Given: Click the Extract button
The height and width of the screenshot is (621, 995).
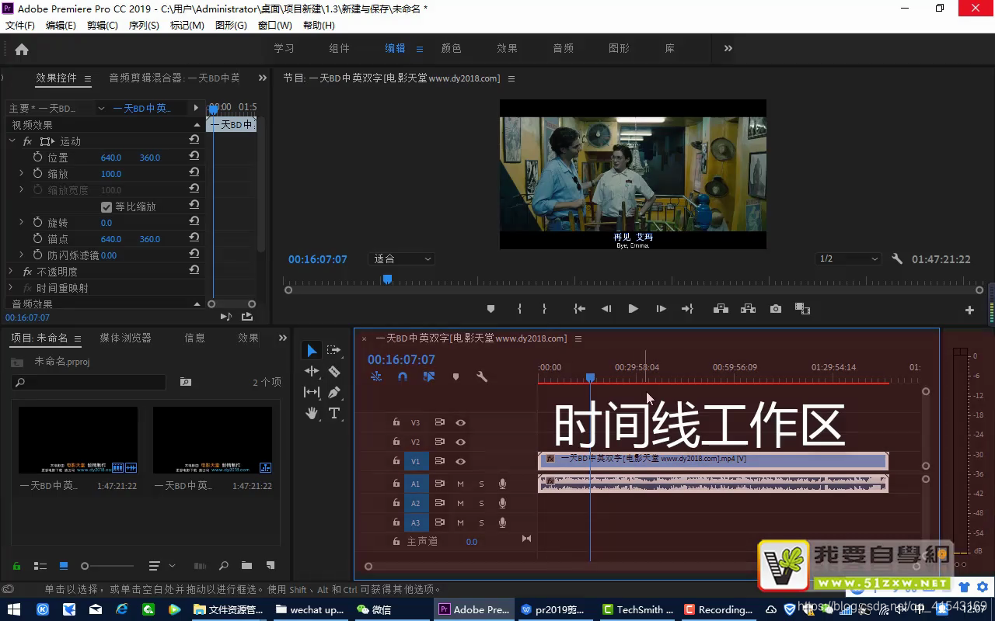Looking at the screenshot, I should (748, 309).
